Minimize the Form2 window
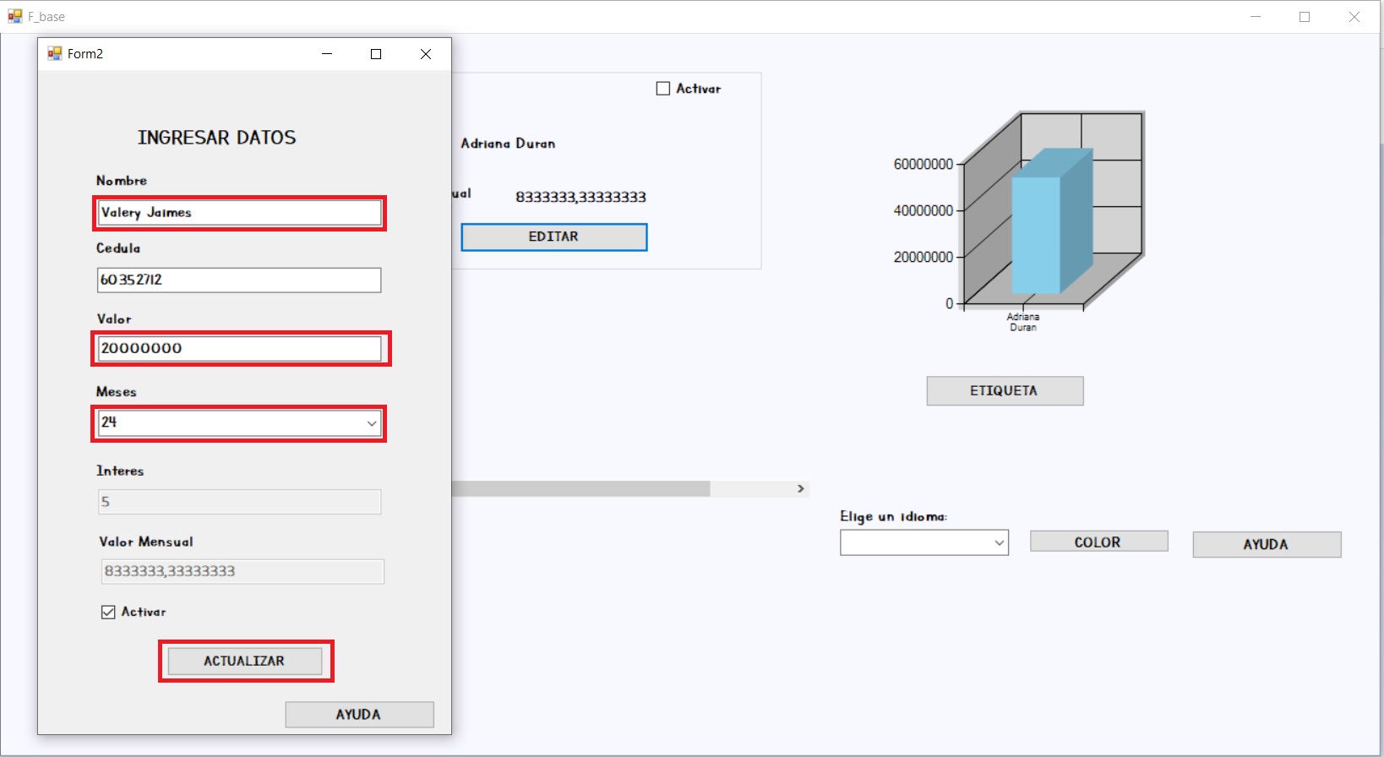The height and width of the screenshot is (757, 1384). [x=327, y=54]
